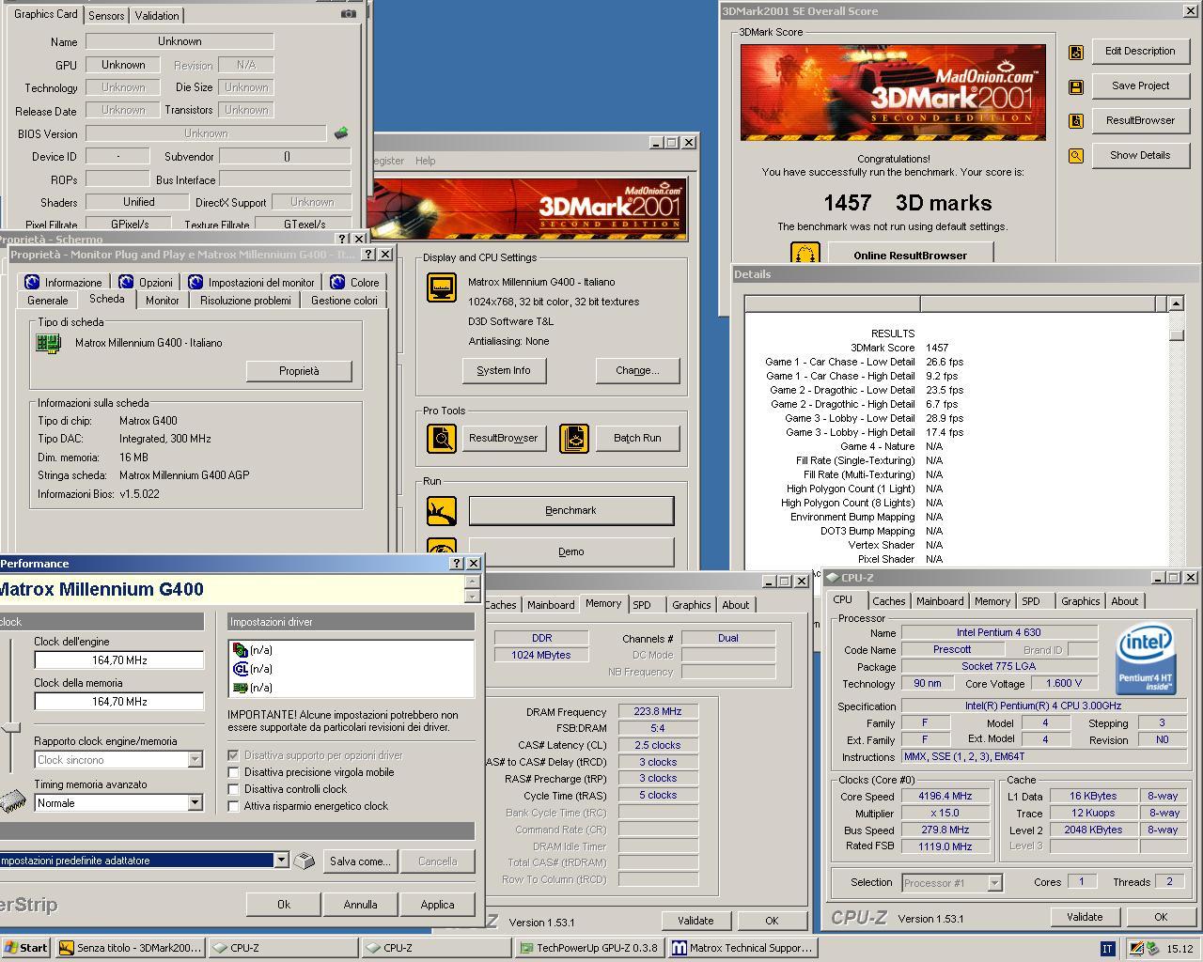
Task: Click Salva come button in PowerStrip
Action: pos(359,861)
